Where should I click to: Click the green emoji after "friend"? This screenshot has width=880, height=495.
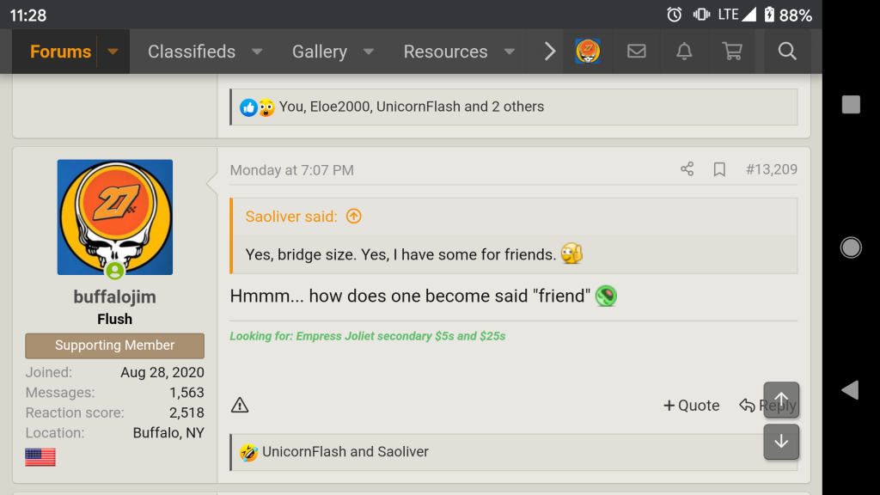tap(606, 296)
